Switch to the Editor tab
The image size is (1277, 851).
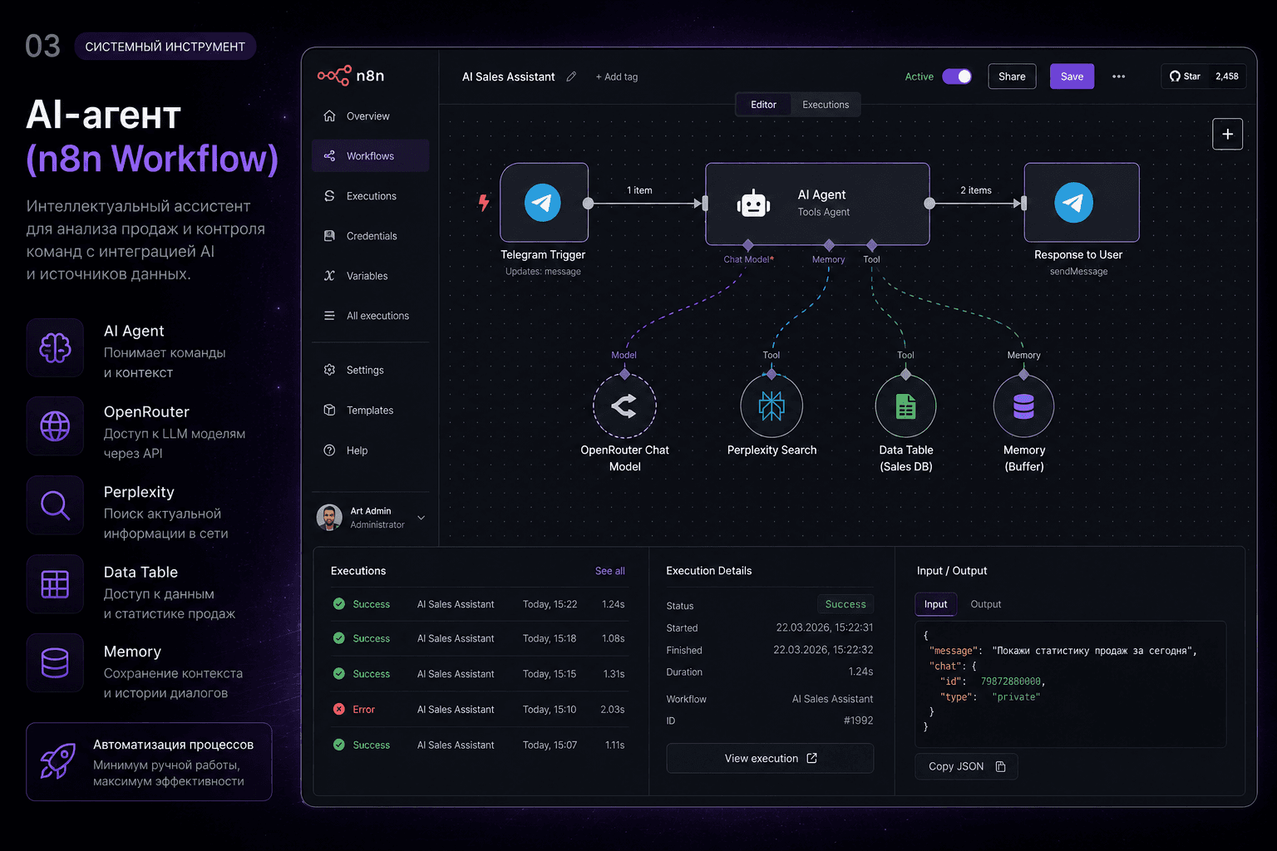763,105
